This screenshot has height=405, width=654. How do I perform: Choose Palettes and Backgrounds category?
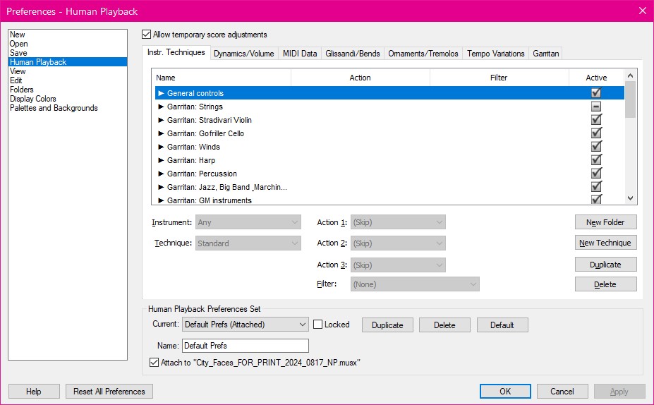54,108
